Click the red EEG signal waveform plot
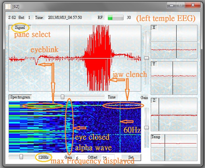 [75, 58]
